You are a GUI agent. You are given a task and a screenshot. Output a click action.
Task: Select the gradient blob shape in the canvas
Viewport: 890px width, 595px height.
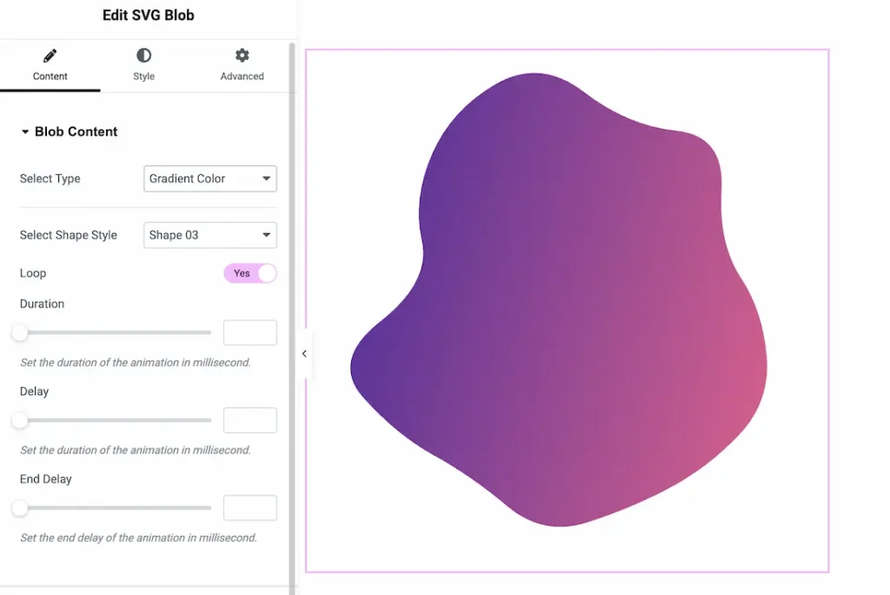[x=565, y=304]
